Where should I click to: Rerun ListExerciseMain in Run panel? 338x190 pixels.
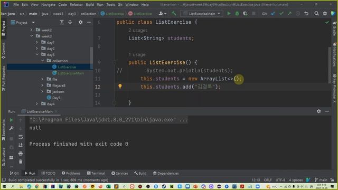12,120
